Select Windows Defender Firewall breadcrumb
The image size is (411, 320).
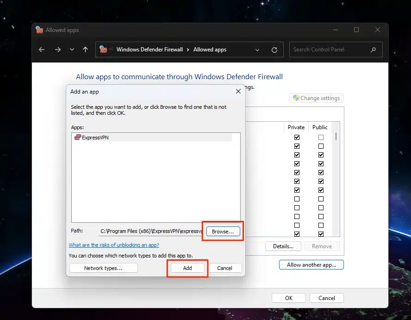tap(149, 50)
